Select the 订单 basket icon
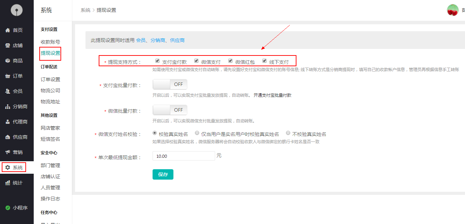 pos(8,76)
